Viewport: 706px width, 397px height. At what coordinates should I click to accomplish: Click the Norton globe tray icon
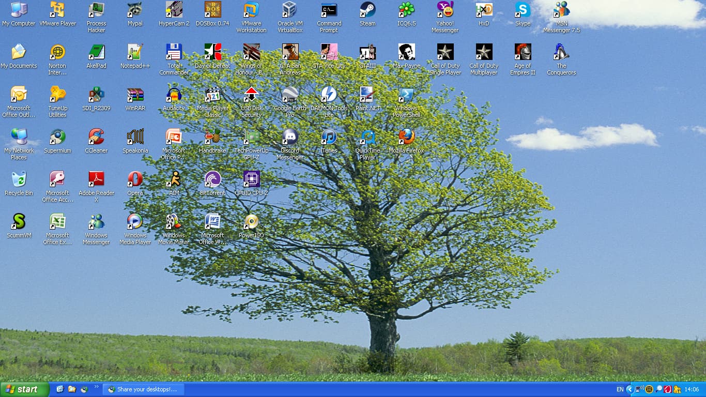649,389
